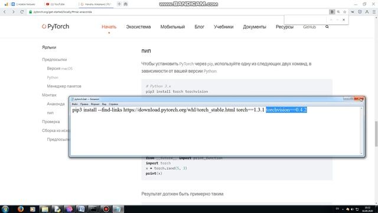Open Notepad Справка menu
The width and height of the screenshot is (378, 213).
(113, 104)
